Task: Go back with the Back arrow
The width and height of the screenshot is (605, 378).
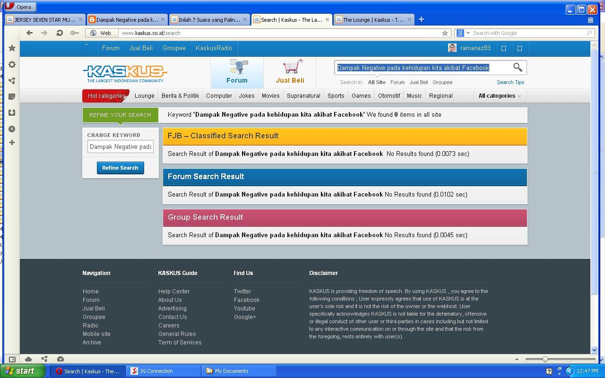Action: pyautogui.click(x=29, y=33)
